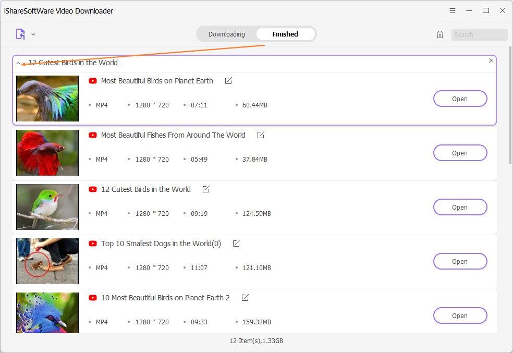Minimize the Video Downloader window
Screen dimensions: 513x353
[x=469, y=11]
